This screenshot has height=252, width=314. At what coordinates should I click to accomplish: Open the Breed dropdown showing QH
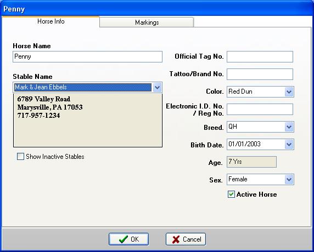click(289, 127)
